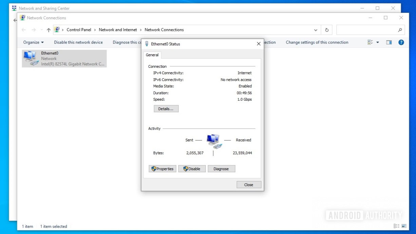Open the Organize menu
Image resolution: width=416 pixels, height=234 pixels.
coord(33,42)
